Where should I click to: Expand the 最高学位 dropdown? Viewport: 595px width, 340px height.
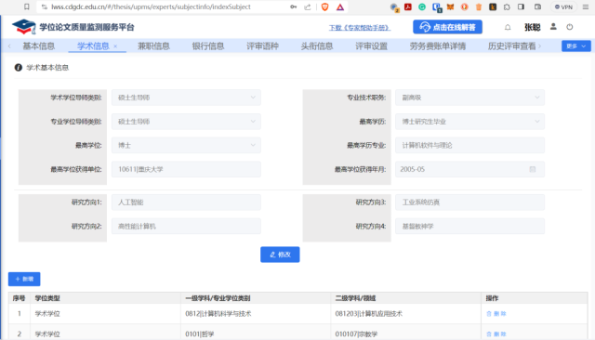186,145
